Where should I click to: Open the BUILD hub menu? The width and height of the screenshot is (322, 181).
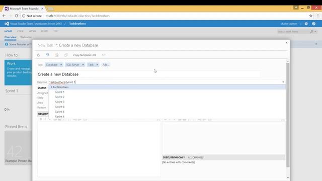click(45, 31)
